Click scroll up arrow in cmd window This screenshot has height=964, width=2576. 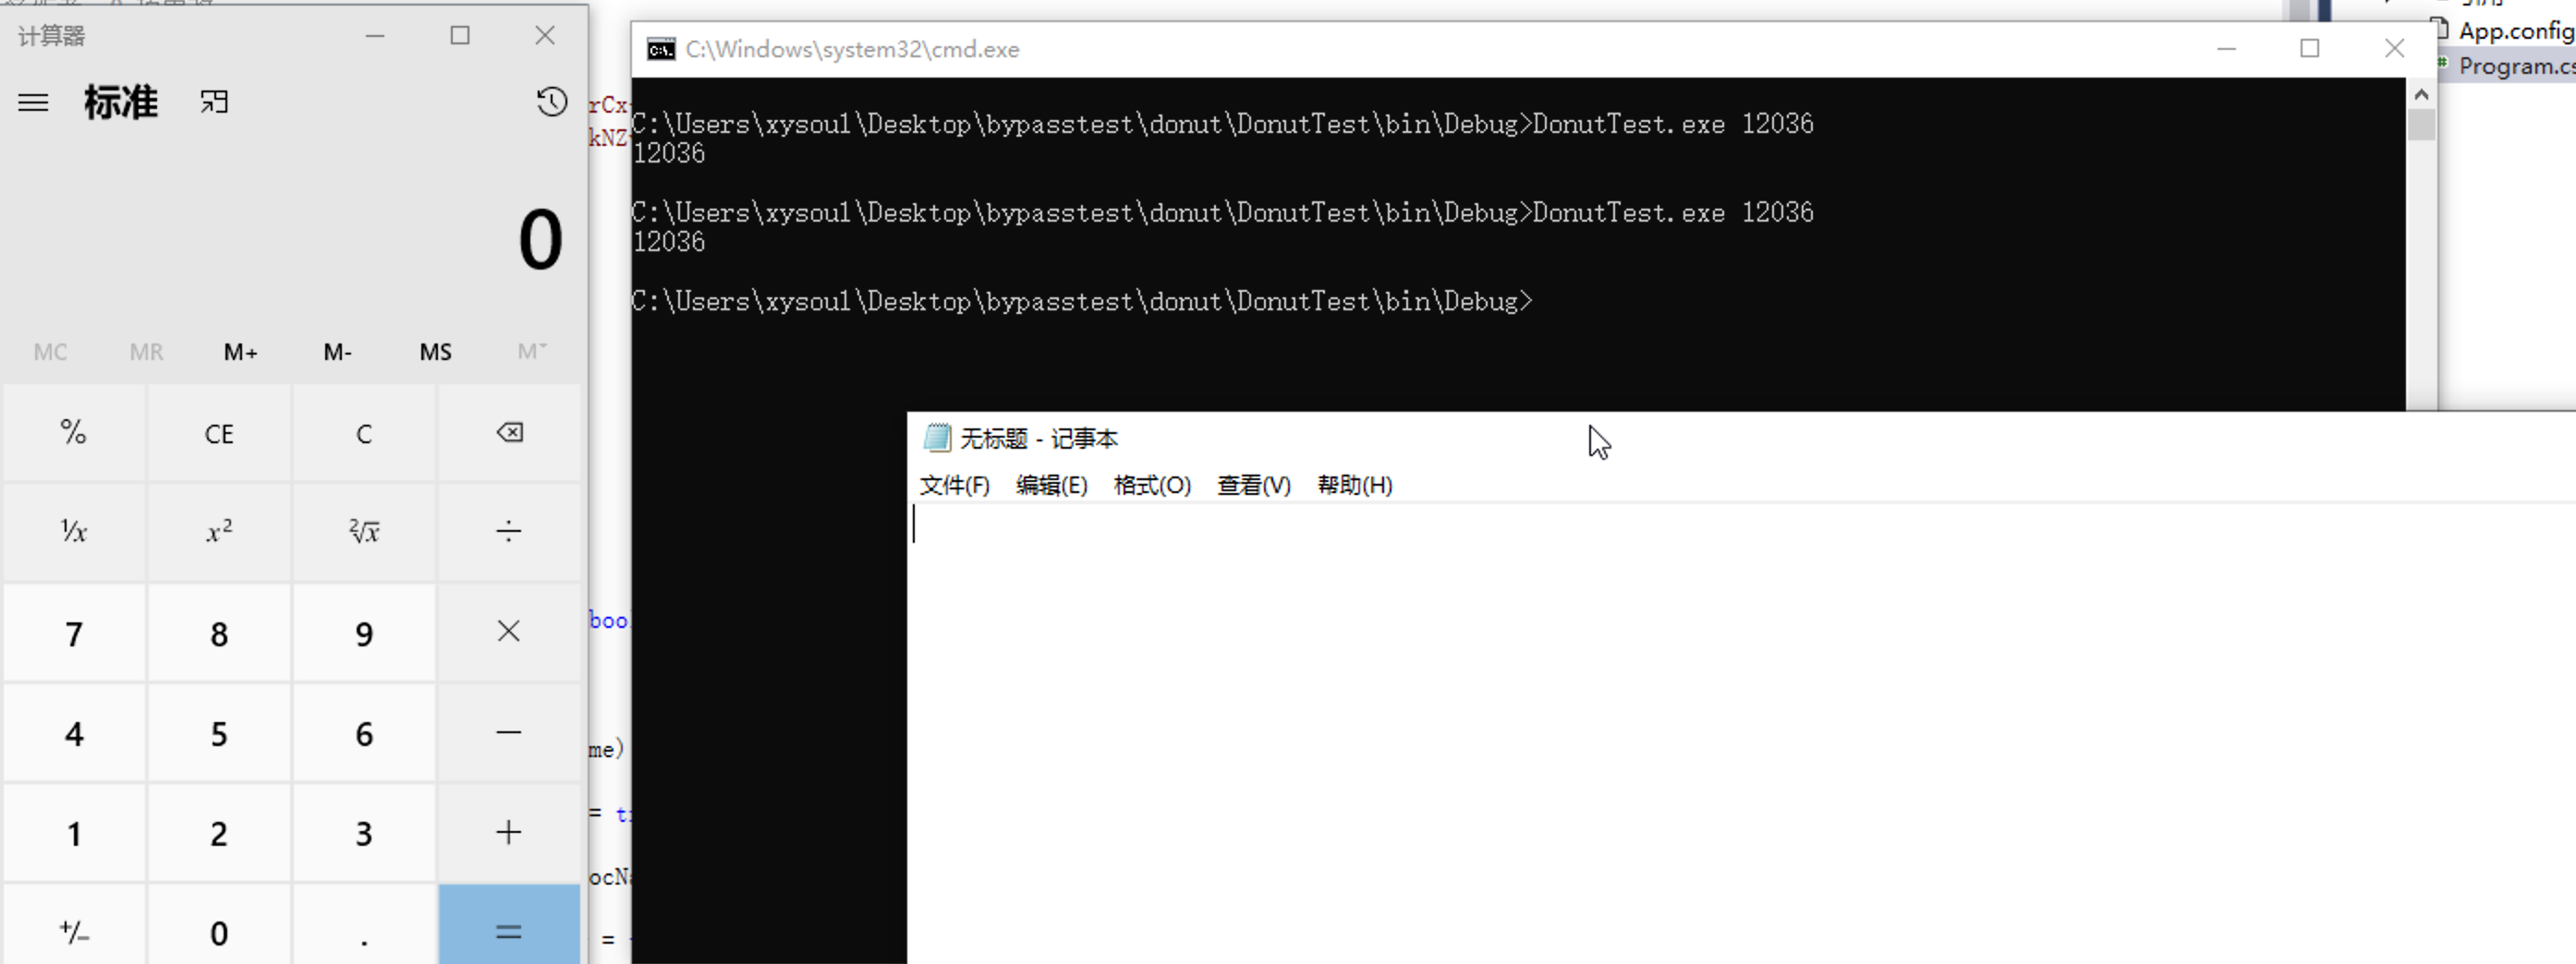pos(2421,95)
